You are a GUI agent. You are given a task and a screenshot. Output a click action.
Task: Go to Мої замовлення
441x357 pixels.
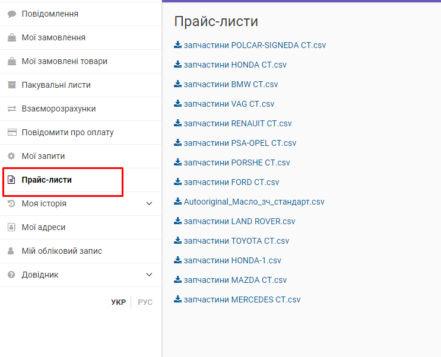[81, 38]
